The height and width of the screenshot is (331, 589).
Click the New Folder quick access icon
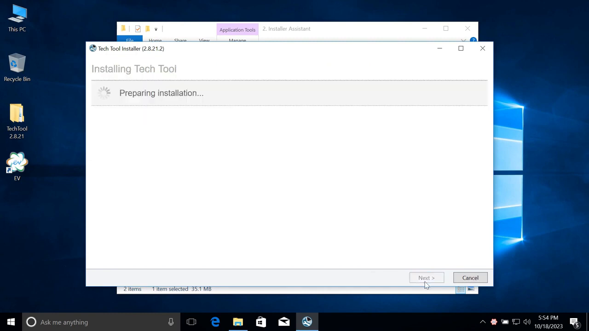147,29
